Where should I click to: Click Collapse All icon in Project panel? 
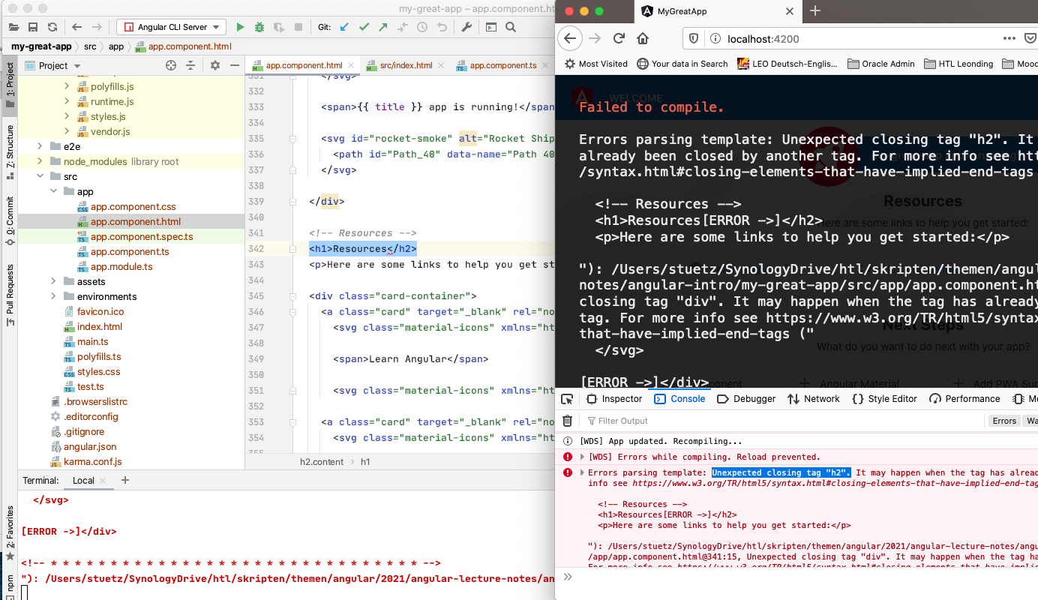[192, 65]
